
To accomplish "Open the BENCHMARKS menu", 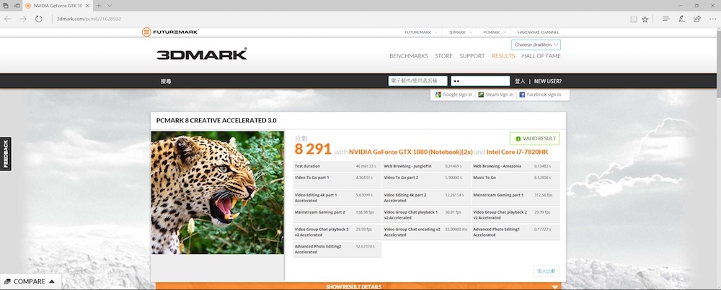I will (x=409, y=56).
